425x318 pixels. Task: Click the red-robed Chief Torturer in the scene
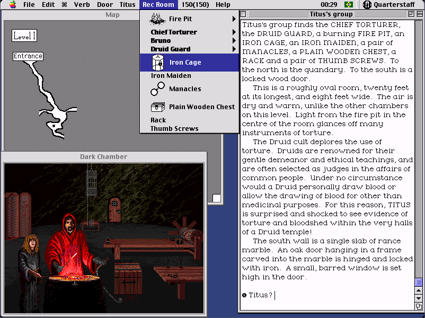(71, 244)
